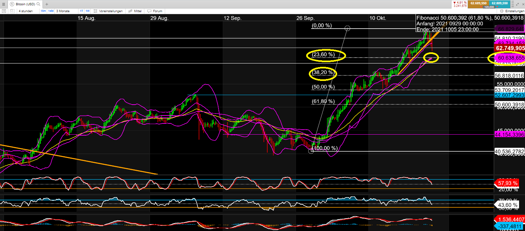Open the Mittel price type dropdown

click(x=135, y=11)
